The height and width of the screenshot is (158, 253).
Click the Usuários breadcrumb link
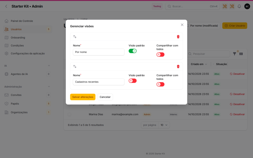coord(69,19)
